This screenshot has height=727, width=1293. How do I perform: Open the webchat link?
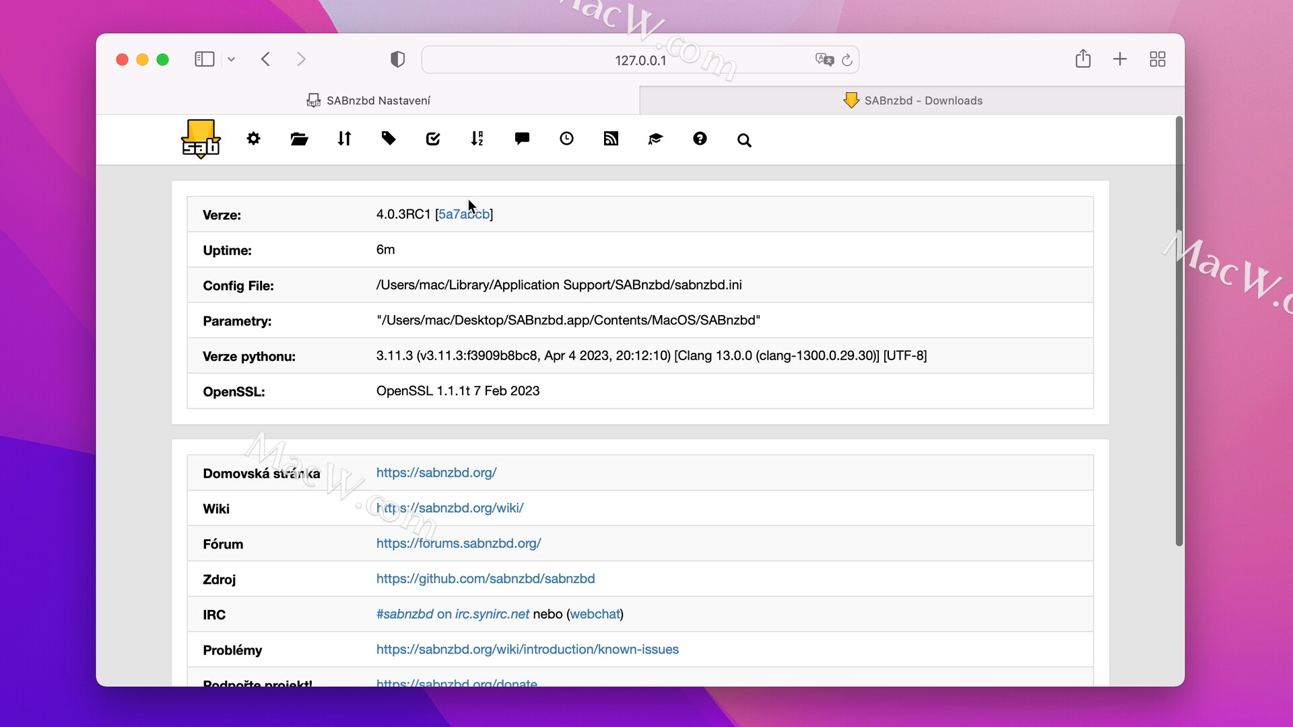pos(595,614)
